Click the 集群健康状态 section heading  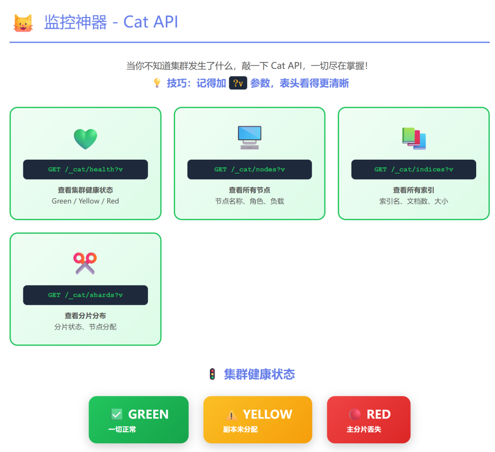pyautogui.click(x=259, y=374)
